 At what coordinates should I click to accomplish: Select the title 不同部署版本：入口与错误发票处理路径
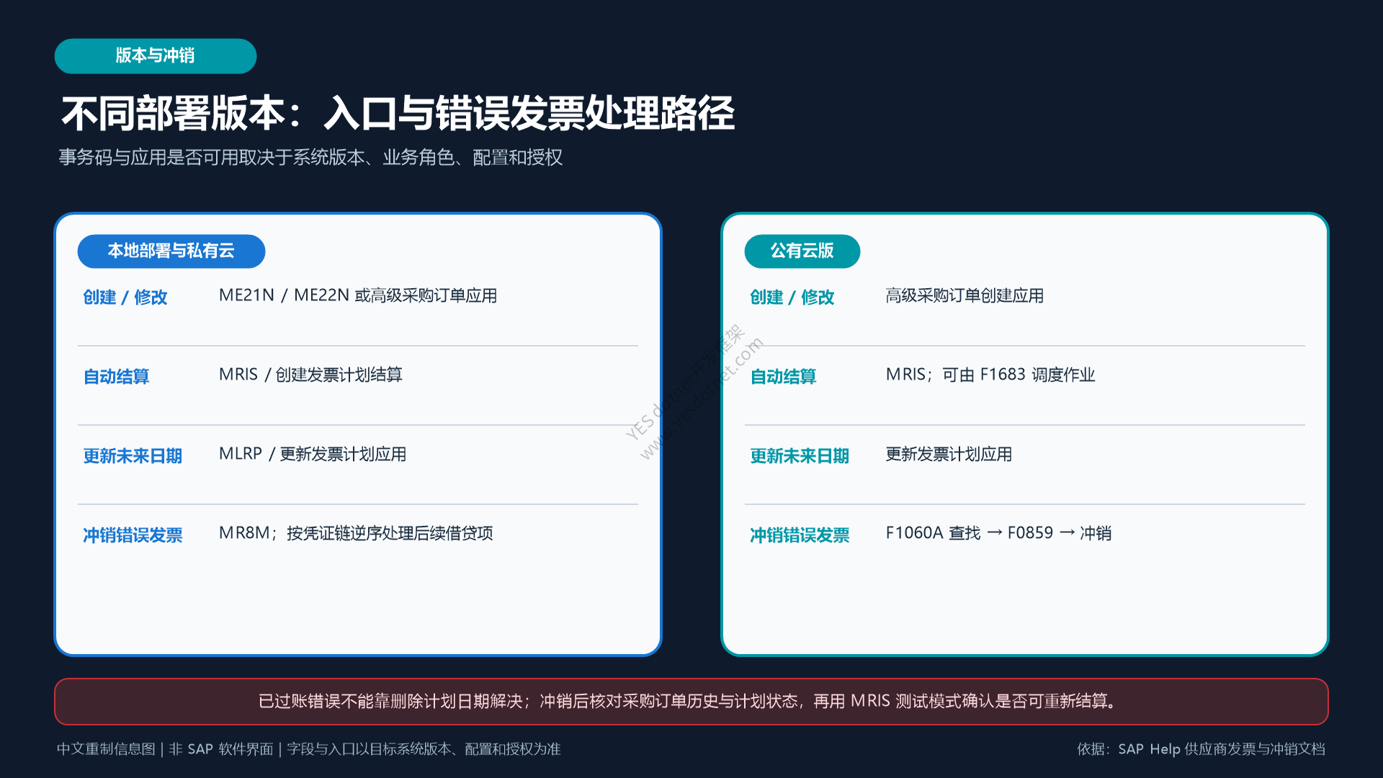click(x=398, y=114)
